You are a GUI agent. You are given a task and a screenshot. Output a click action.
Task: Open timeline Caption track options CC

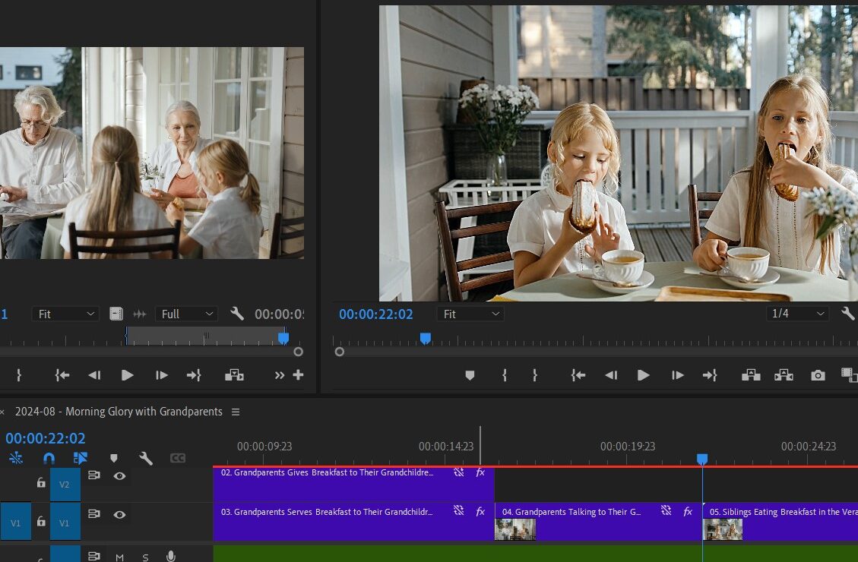click(x=178, y=458)
